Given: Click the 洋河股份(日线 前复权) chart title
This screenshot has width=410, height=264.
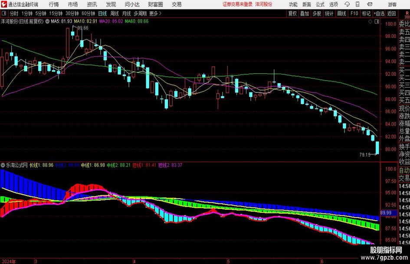Looking at the screenshot, I should pyautogui.click(x=22, y=21).
